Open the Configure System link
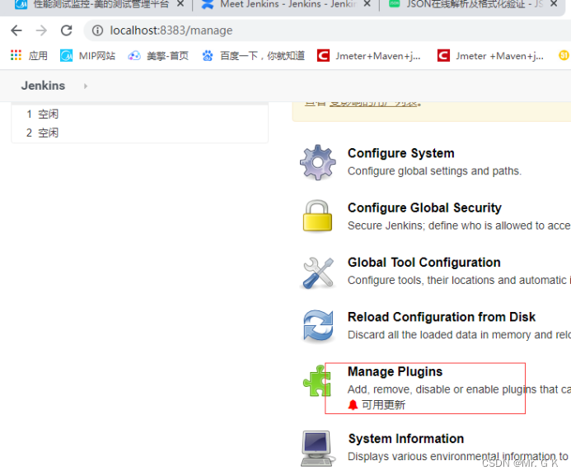 pyautogui.click(x=401, y=153)
